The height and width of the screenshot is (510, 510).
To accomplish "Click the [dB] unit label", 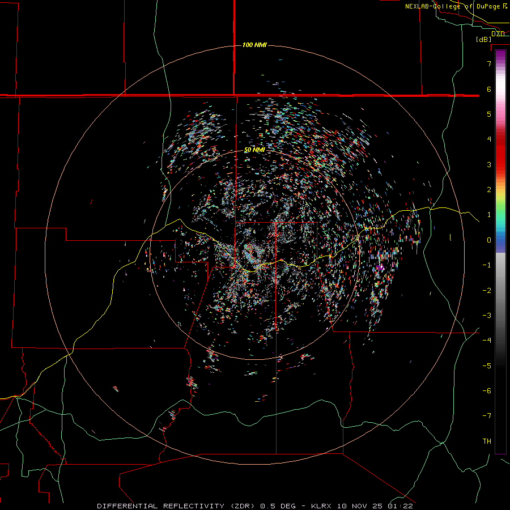I will [484, 39].
